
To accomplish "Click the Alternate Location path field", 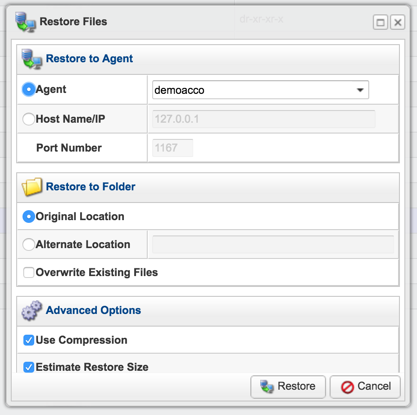I will (273, 244).
